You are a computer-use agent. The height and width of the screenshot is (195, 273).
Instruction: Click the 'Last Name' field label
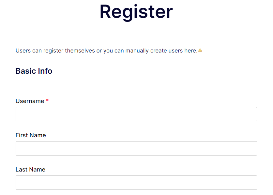tap(30, 169)
